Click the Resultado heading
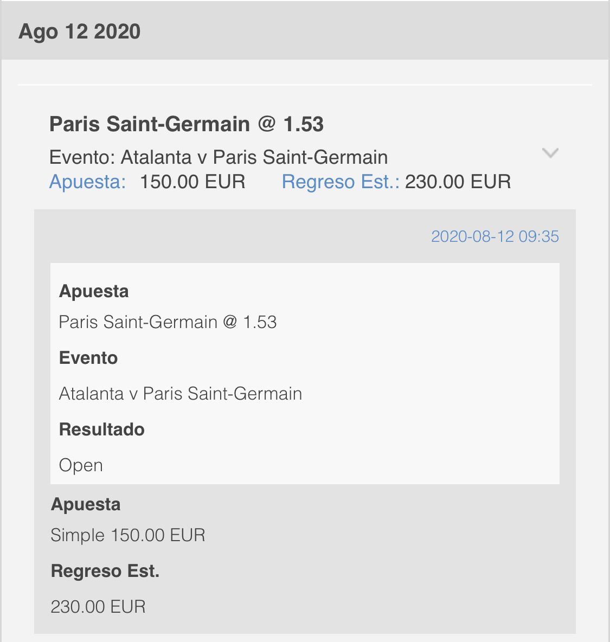The width and height of the screenshot is (610, 642). [x=102, y=429]
